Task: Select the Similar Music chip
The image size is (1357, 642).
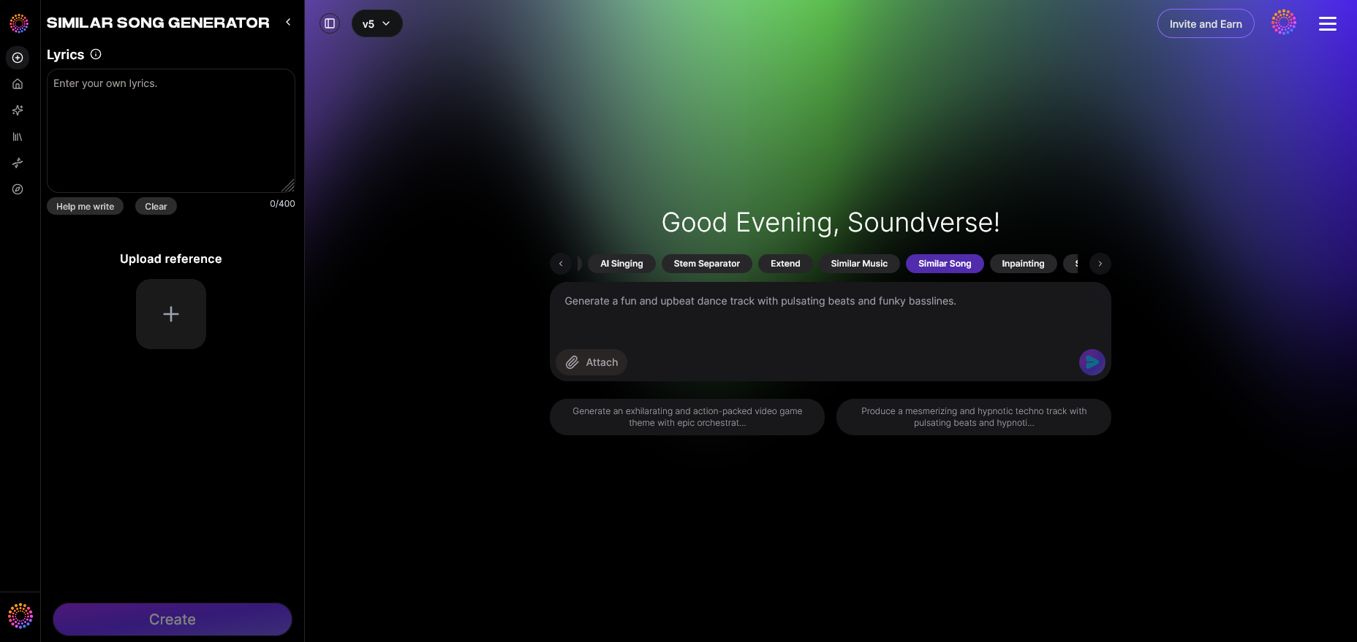Action: click(859, 264)
